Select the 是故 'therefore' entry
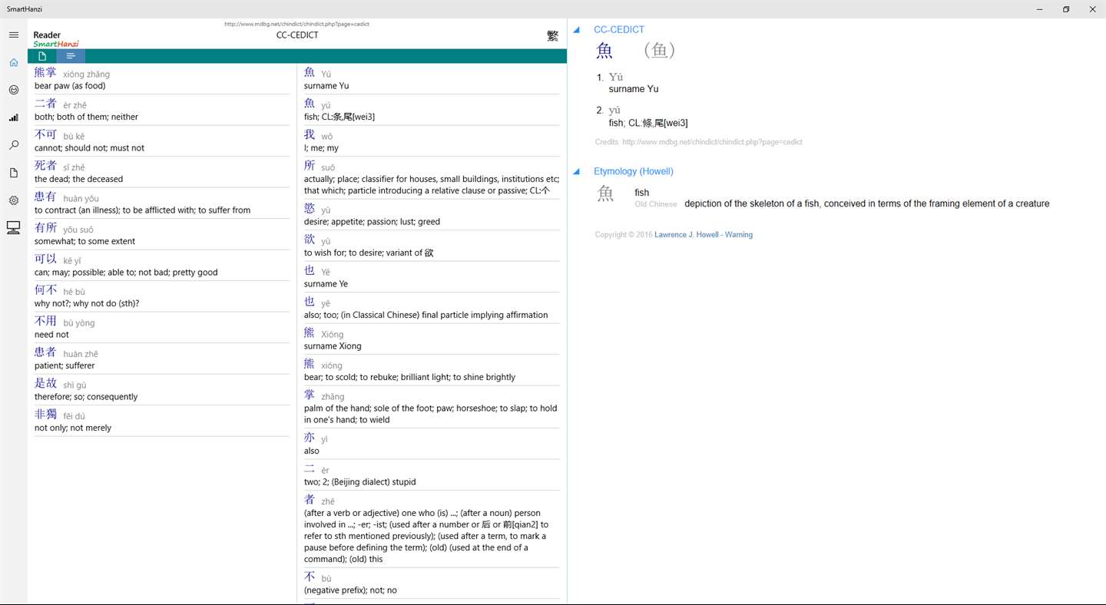The width and height of the screenshot is (1106, 605). pyautogui.click(x=162, y=389)
